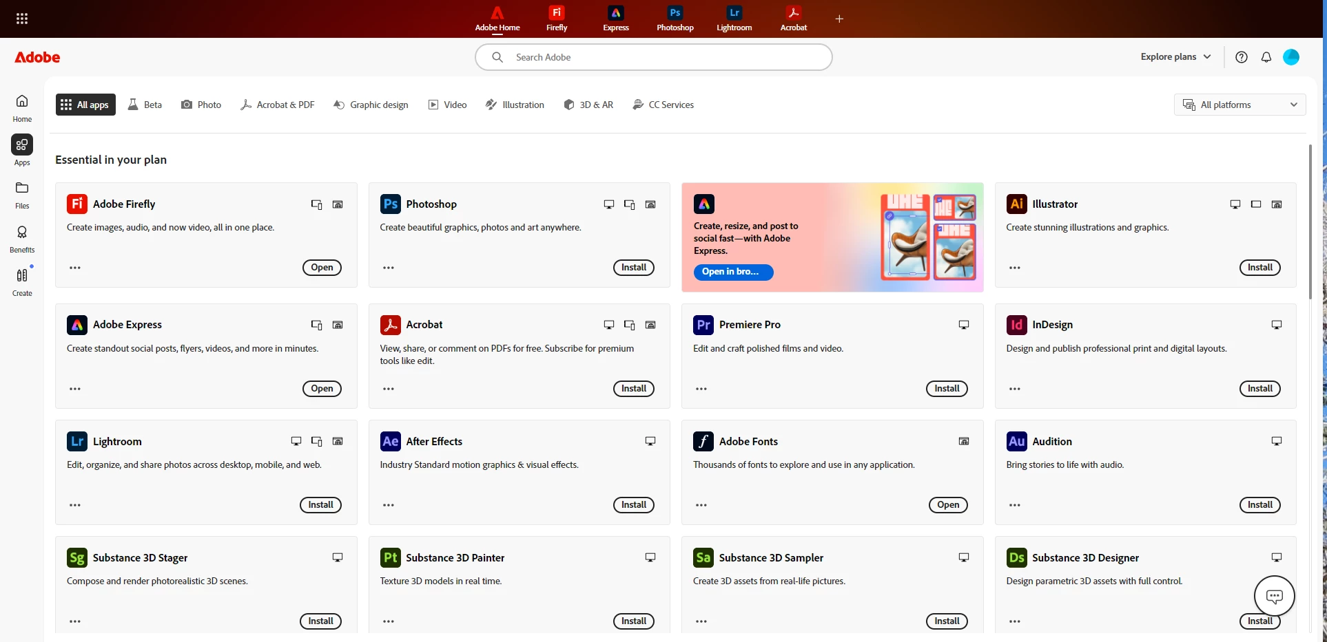
Task: Filter apps by Illustration
Action: coord(515,105)
